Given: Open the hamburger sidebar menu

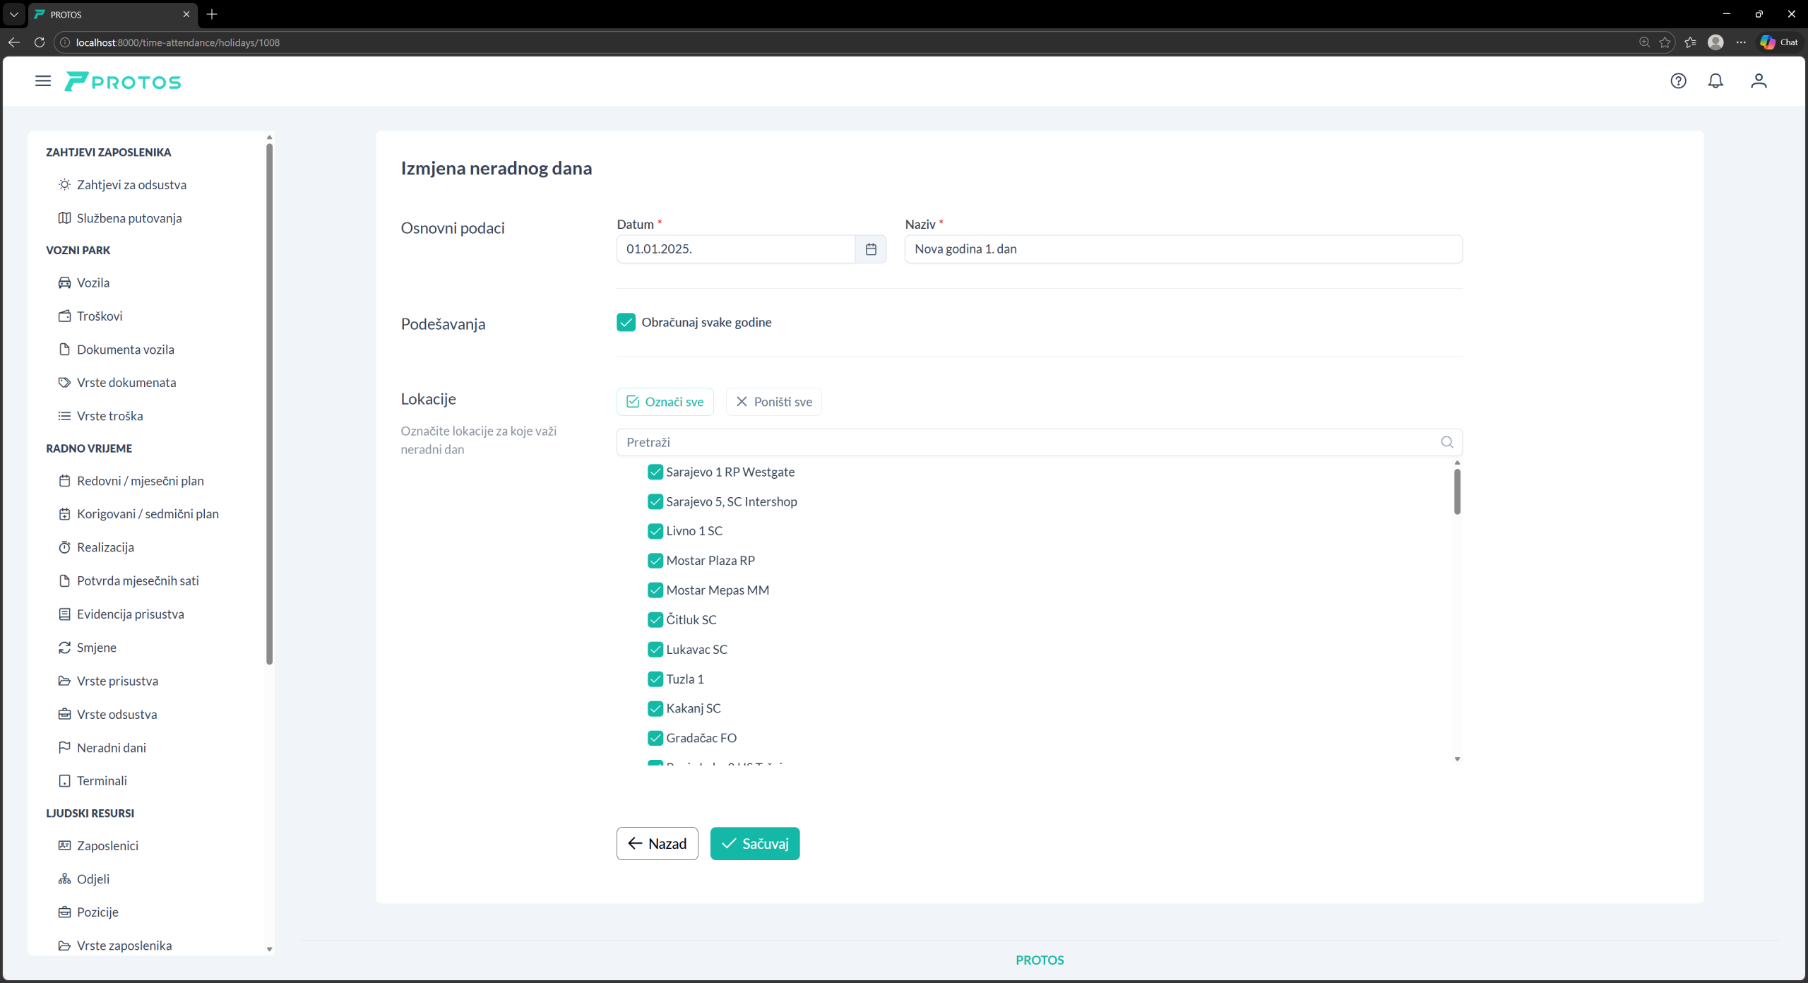Looking at the screenshot, I should pos(43,81).
